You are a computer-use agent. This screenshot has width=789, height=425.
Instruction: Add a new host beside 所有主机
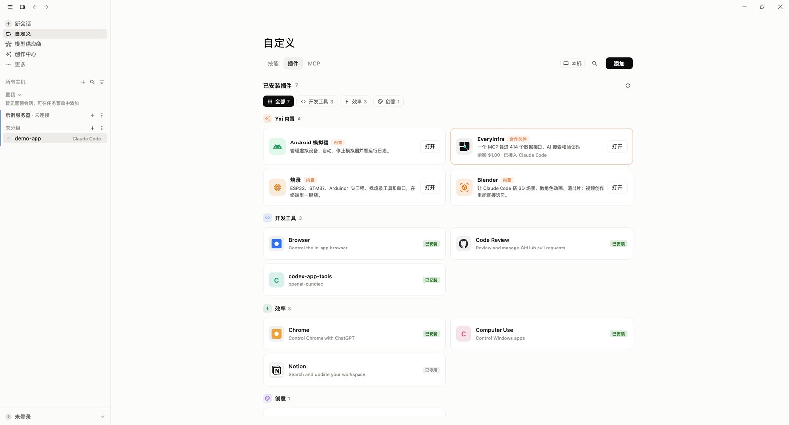point(83,82)
